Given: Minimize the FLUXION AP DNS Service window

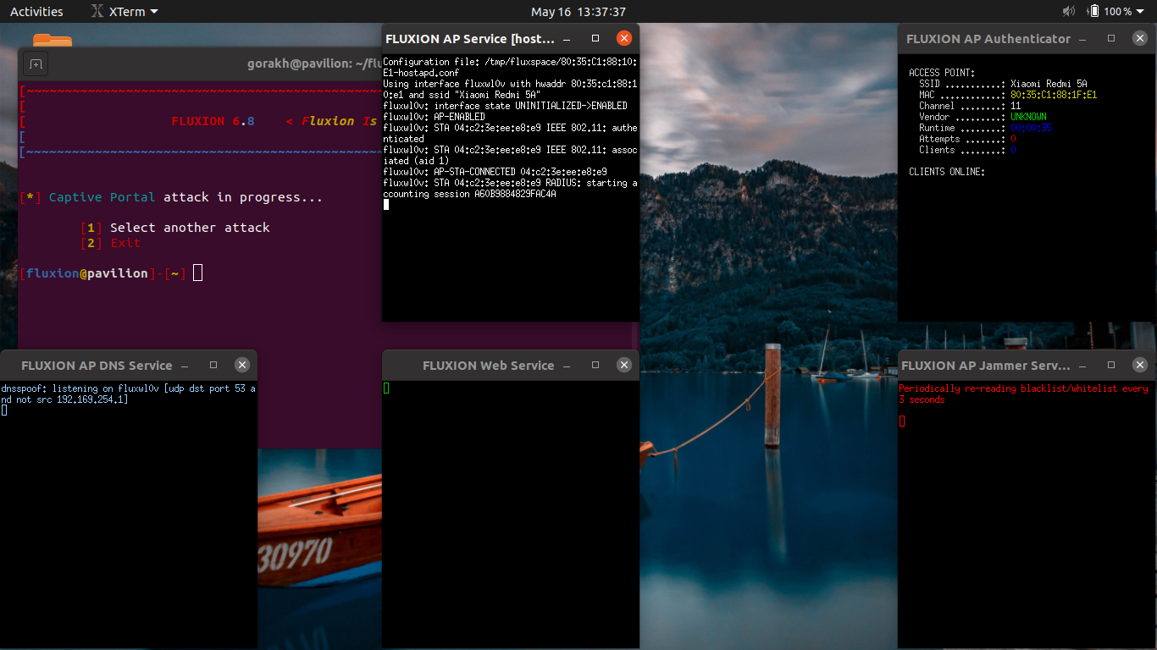Looking at the screenshot, I should coord(185,365).
